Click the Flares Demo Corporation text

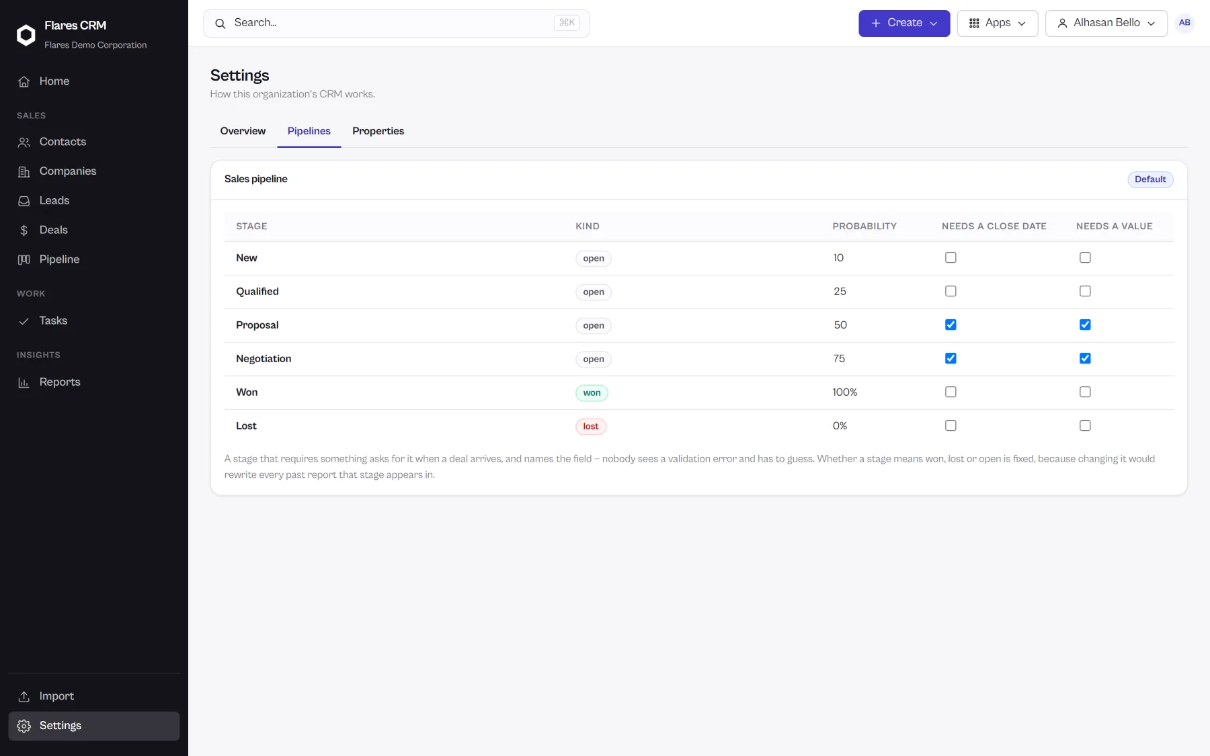tap(95, 45)
